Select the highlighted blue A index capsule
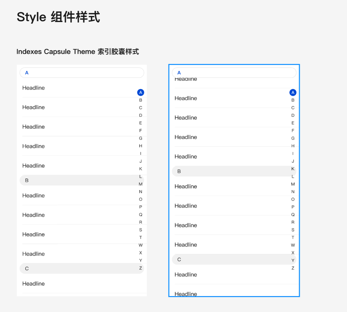The width and height of the screenshot is (347, 312). click(x=141, y=92)
